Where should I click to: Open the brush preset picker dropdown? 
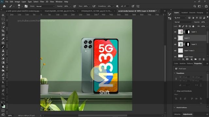[22, 6]
